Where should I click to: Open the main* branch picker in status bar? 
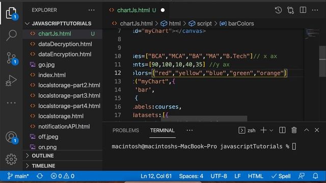click(x=18, y=176)
